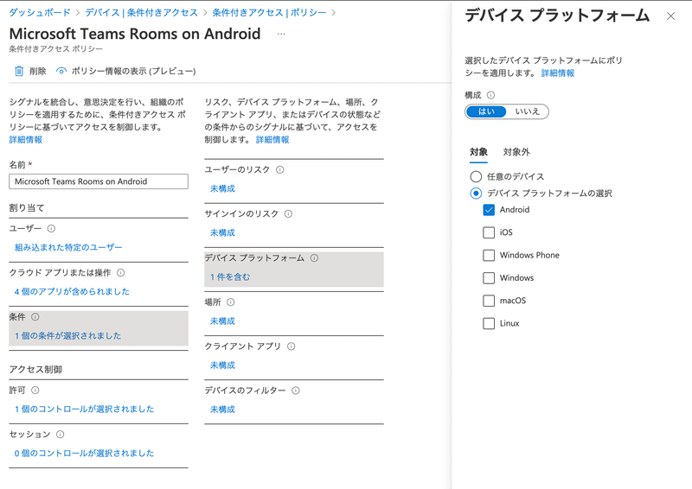Uncheck the Android checkbox
This screenshot has height=489, width=692.
coord(489,209)
